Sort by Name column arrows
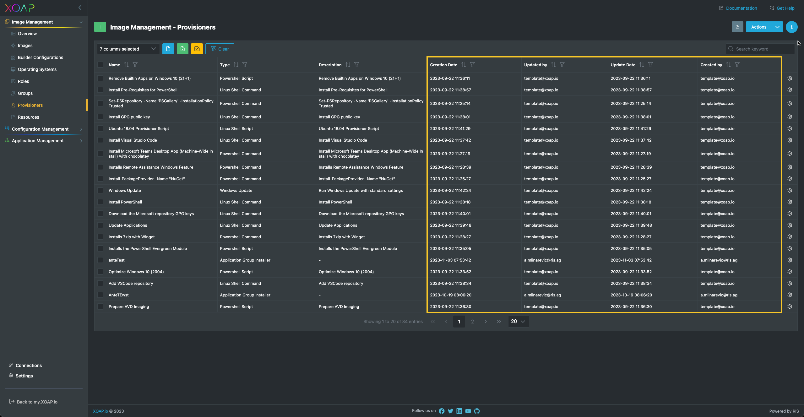Image resolution: width=804 pixels, height=417 pixels. pyautogui.click(x=126, y=65)
